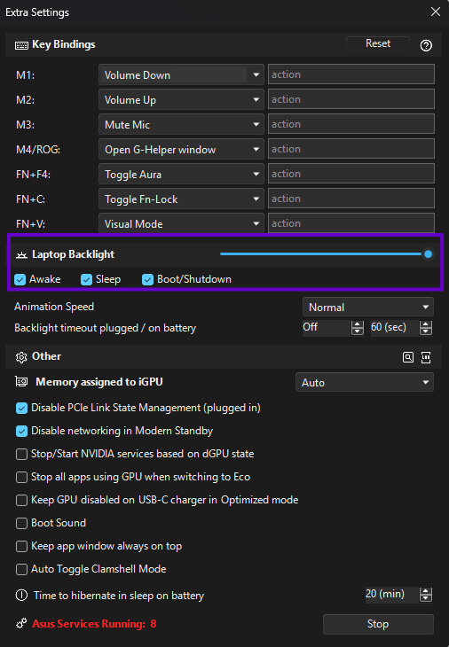Open the M1 Volume Down dropdown
449x647 pixels.
[x=181, y=74]
